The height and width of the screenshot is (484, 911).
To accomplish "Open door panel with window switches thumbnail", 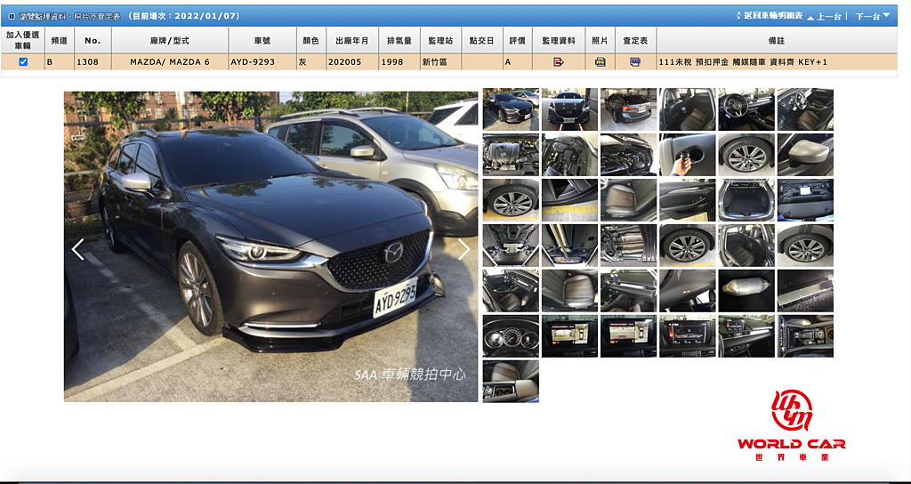I will coord(688,200).
